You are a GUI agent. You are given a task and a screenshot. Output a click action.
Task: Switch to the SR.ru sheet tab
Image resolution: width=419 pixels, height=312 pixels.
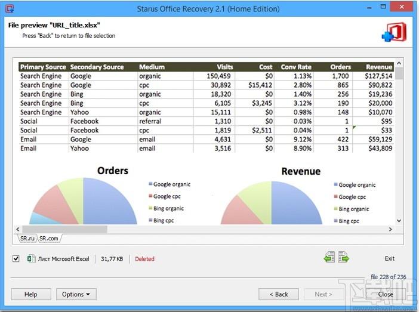coord(27,238)
